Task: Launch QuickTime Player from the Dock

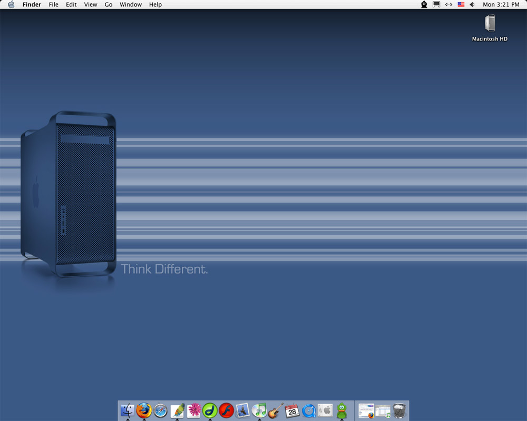Action: click(x=308, y=410)
